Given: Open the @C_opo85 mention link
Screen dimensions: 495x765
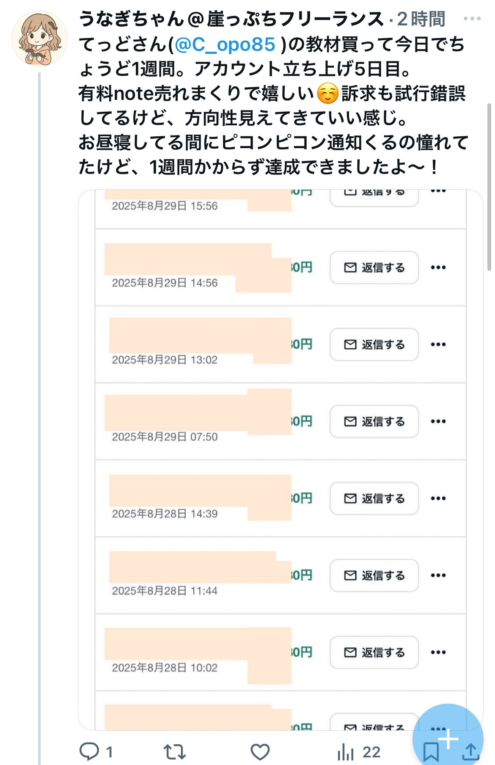Looking at the screenshot, I should tap(225, 44).
